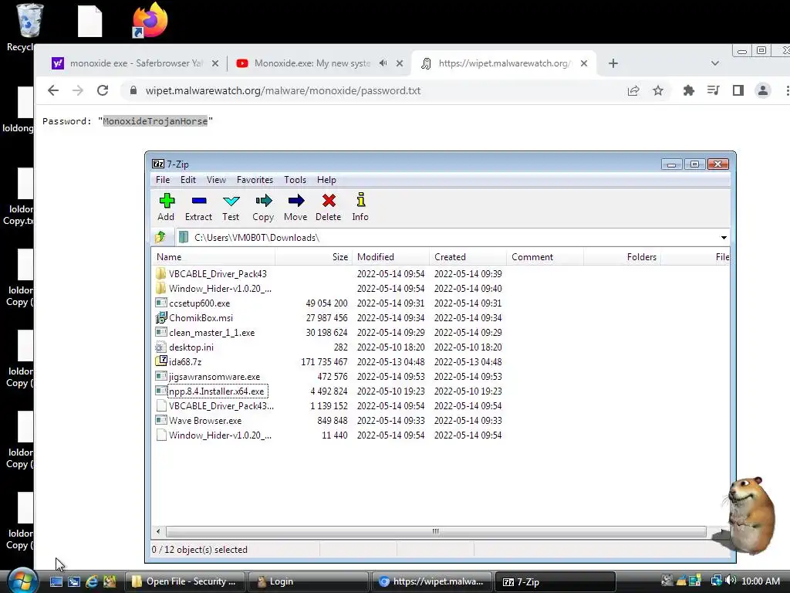
Task: Click the left scroll arrow in 7-Zip
Action: coord(158,531)
